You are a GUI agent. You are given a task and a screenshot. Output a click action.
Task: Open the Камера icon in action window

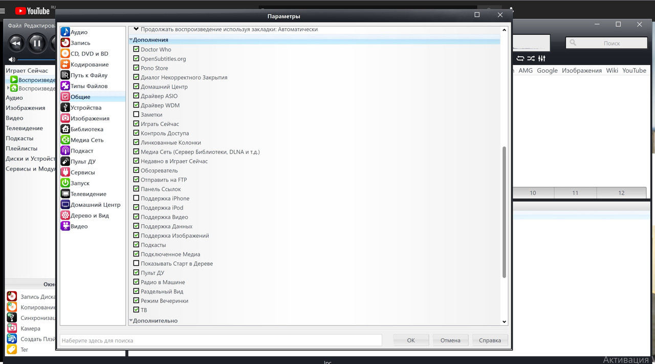12,329
